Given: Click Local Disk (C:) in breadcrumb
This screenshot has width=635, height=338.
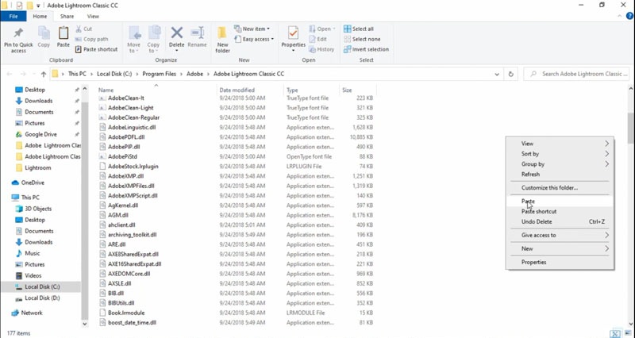Looking at the screenshot, I should click(114, 74).
